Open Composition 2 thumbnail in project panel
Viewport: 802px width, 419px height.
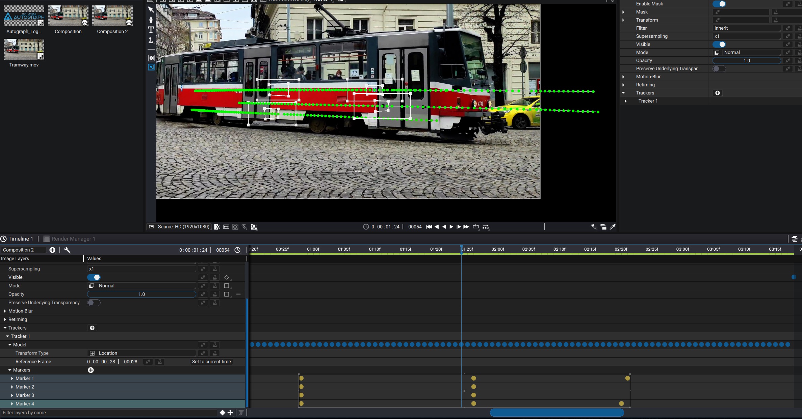point(112,16)
